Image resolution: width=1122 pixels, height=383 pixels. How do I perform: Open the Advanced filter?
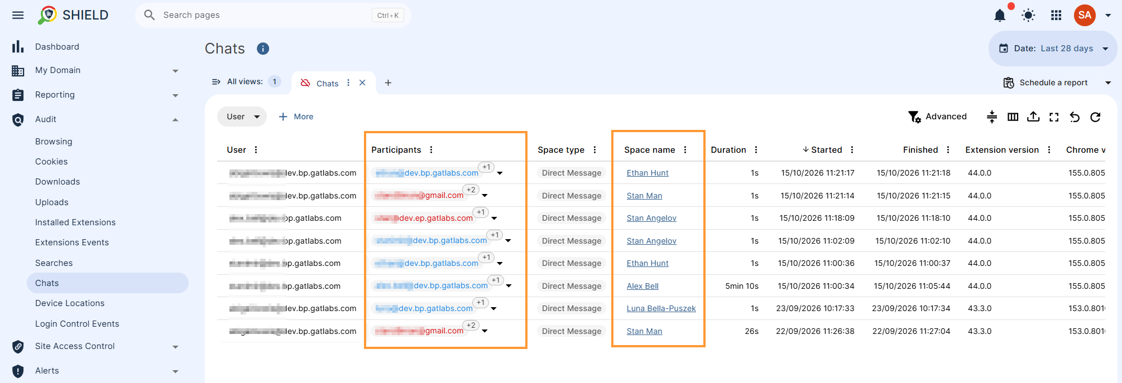pyautogui.click(x=937, y=117)
